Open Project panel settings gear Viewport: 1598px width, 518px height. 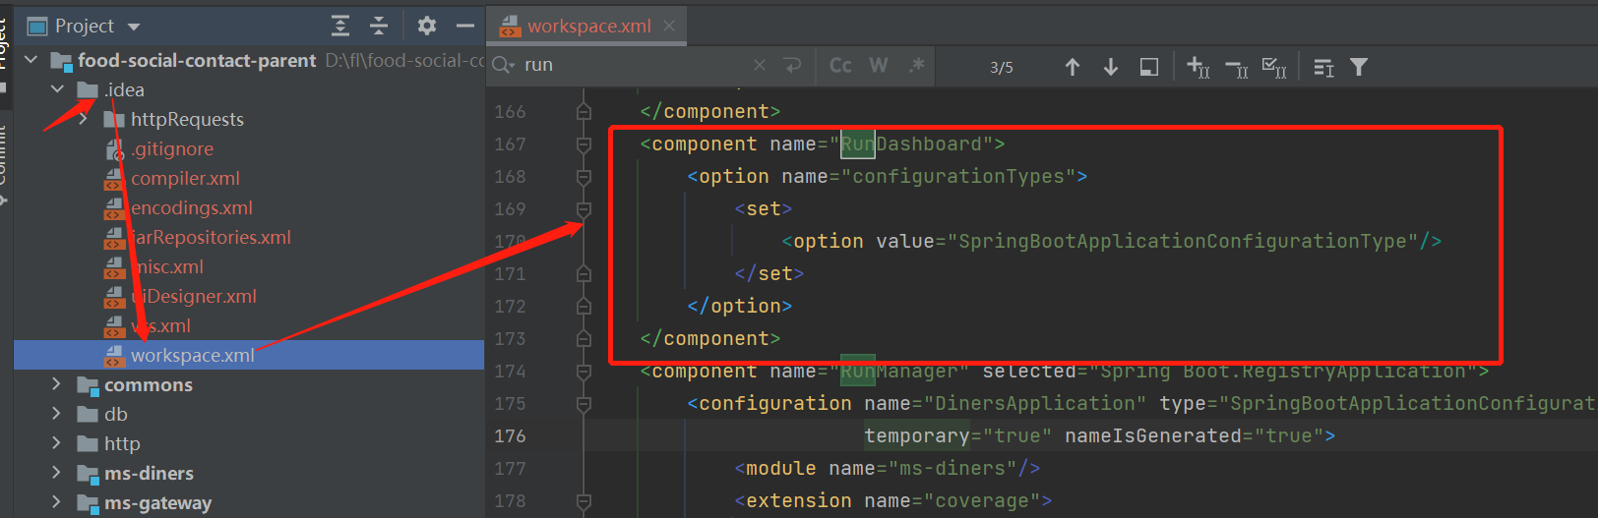point(427,26)
